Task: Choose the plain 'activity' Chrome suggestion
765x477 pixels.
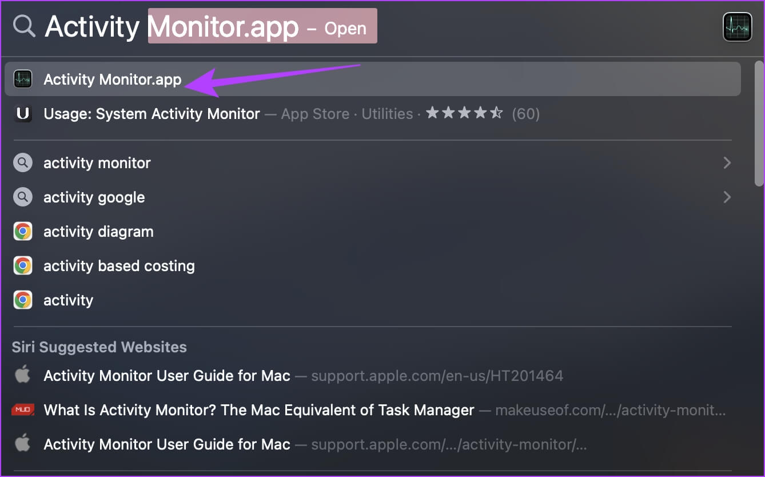Action: [x=373, y=300]
